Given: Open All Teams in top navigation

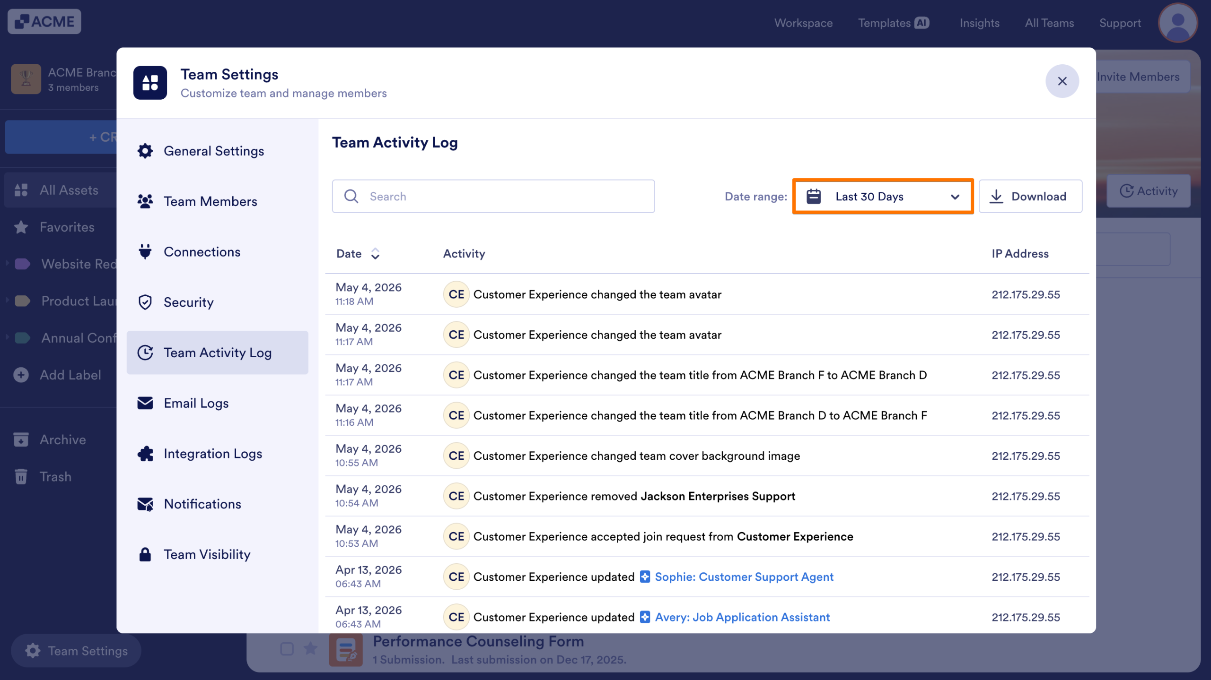Looking at the screenshot, I should 1049,23.
